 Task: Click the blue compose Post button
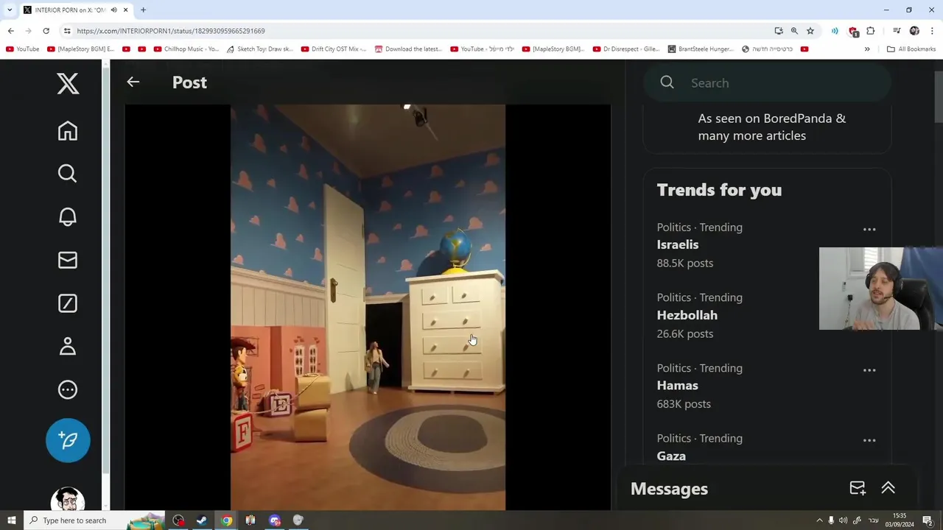tap(68, 440)
